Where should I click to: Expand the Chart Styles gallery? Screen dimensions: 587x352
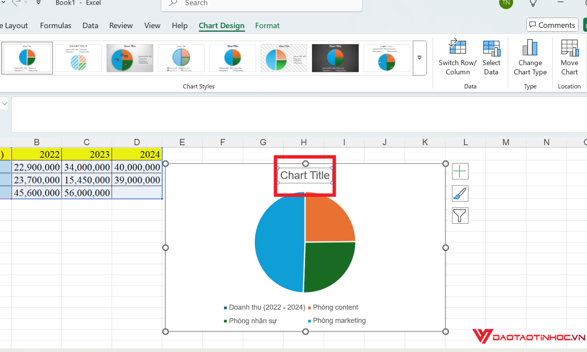[420, 58]
